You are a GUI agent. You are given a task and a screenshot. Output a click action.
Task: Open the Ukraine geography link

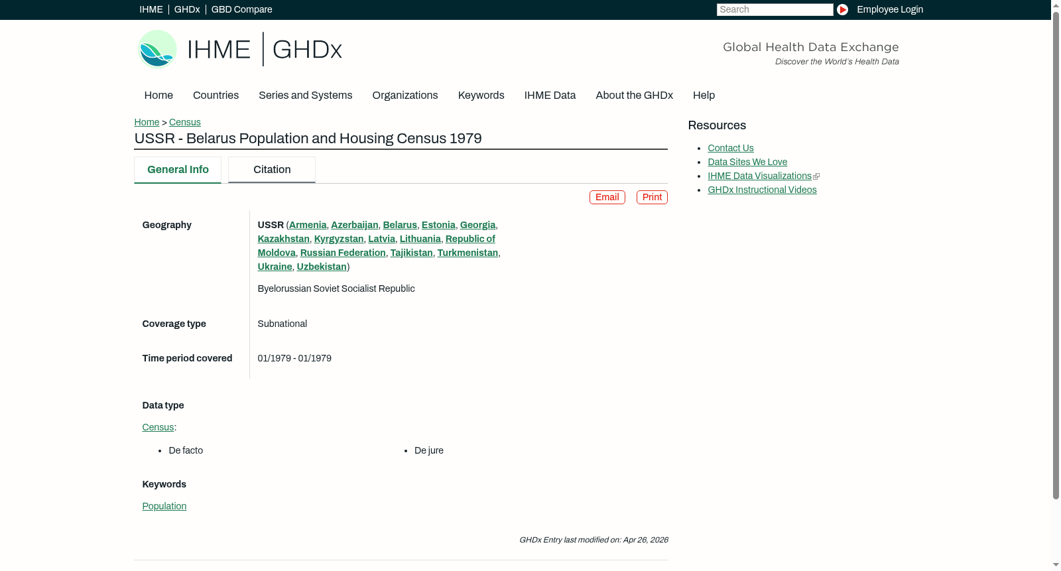point(275,267)
